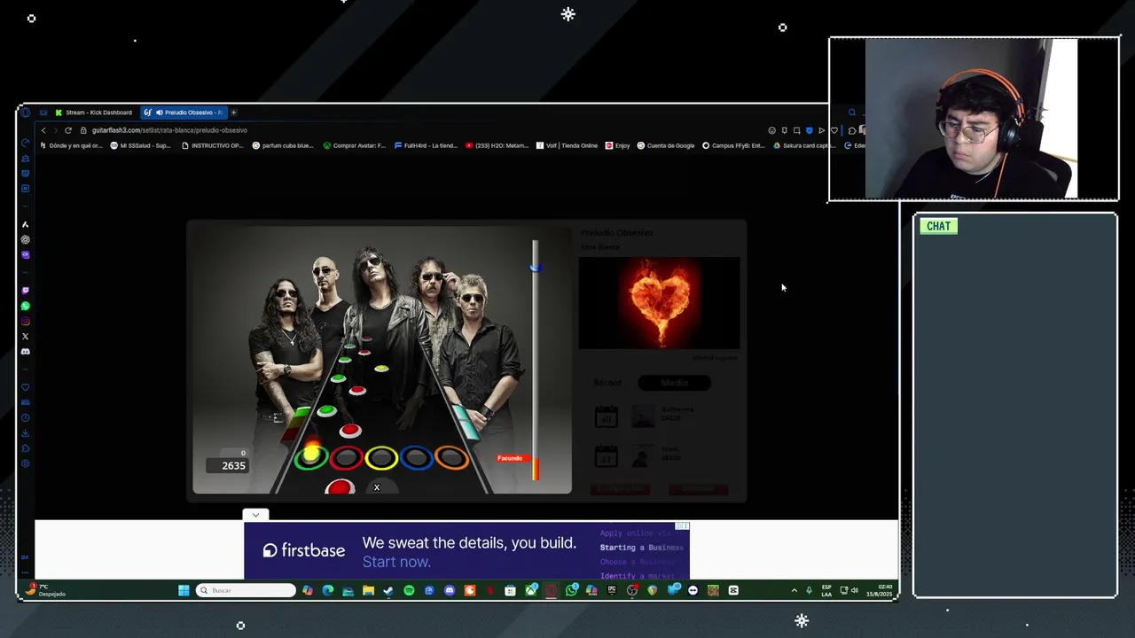
Task: Click the blue fret button
Action: coord(416,457)
